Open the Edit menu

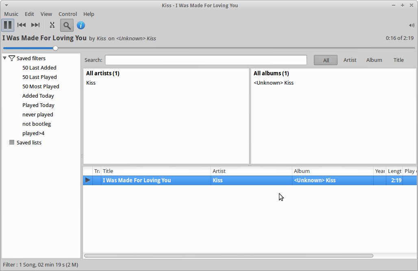click(29, 14)
